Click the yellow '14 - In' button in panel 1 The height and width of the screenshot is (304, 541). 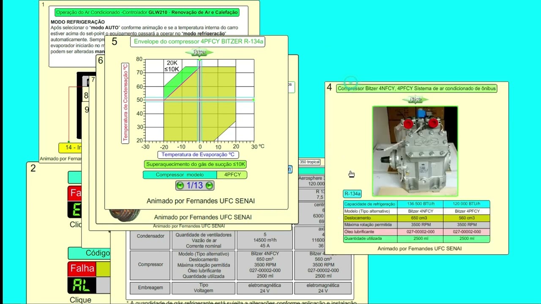click(x=70, y=148)
